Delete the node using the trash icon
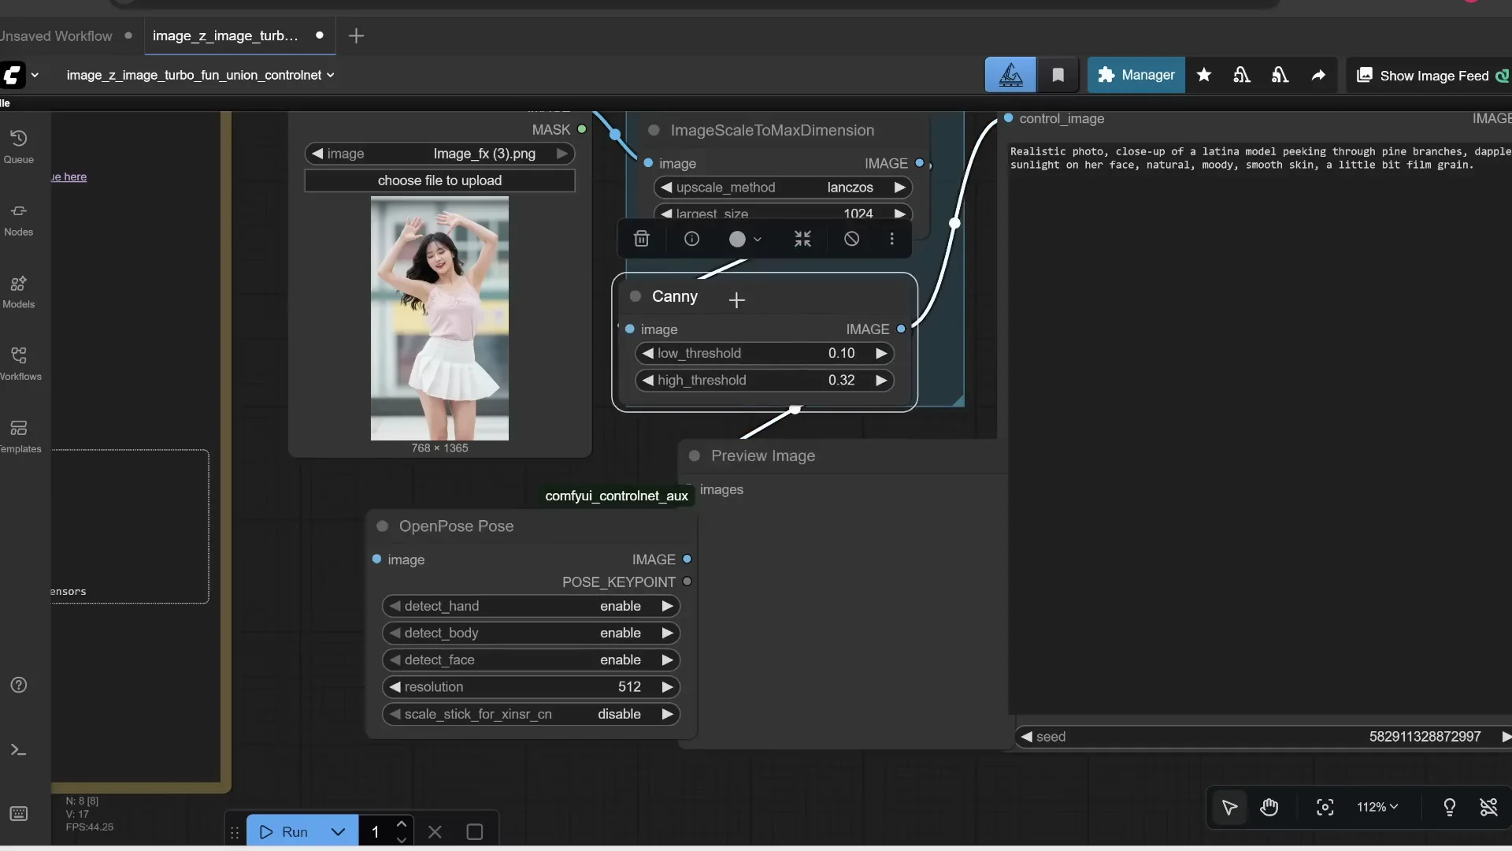The image size is (1512, 851). (x=642, y=239)
